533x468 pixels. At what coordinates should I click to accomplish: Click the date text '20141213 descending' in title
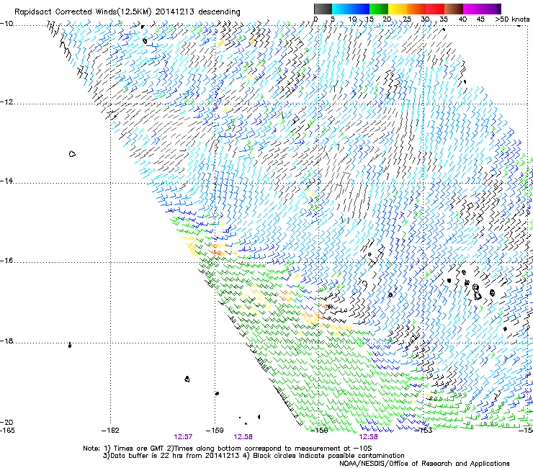point(198,12)
